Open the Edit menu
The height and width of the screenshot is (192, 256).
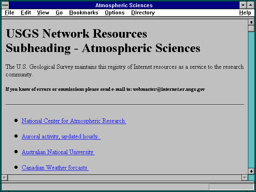pos(26,12)
